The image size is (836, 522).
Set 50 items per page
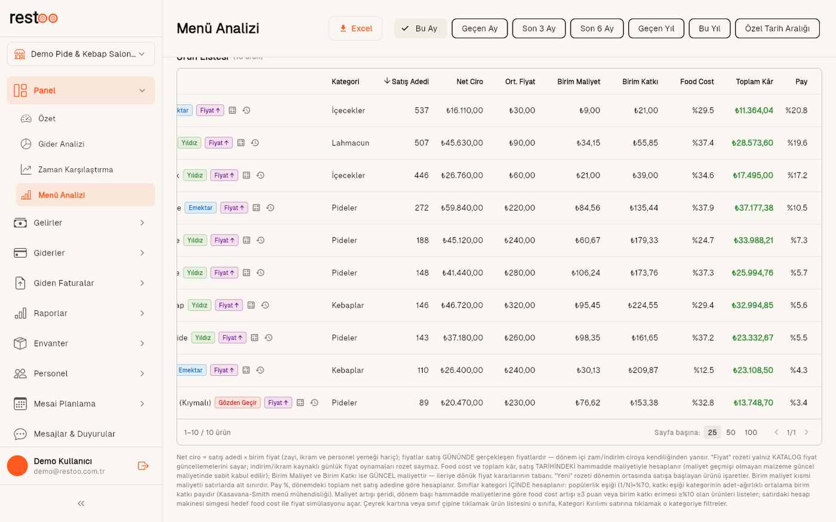[731, 433]
